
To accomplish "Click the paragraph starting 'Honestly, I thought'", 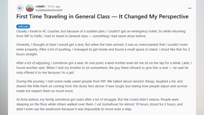I will coord(103,49).
